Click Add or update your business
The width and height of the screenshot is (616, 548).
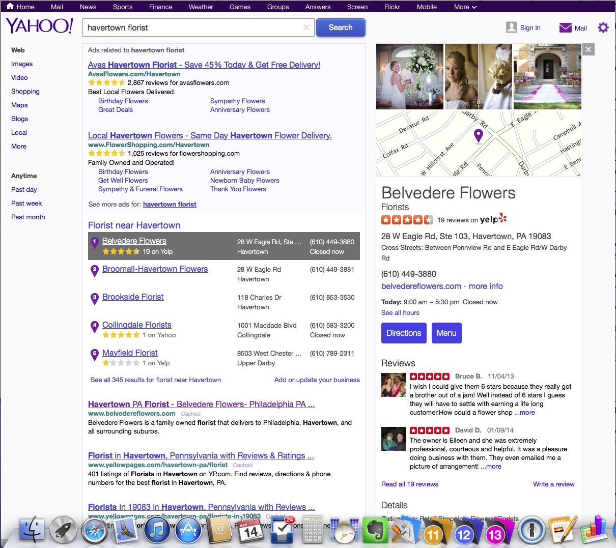317,380
